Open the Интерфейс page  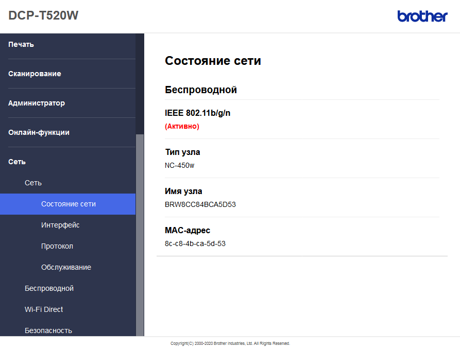point(60,225)
